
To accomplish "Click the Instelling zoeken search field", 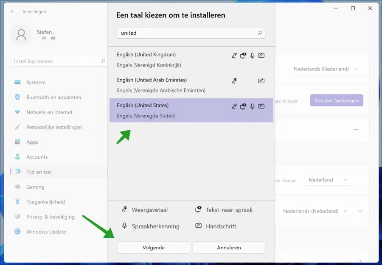I will [59, 61].
